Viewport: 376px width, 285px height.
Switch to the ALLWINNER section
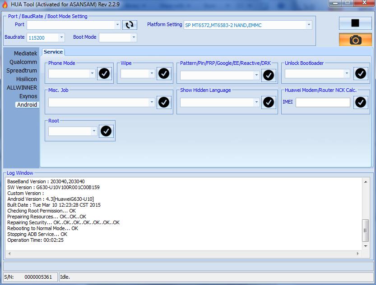[22, 88]
